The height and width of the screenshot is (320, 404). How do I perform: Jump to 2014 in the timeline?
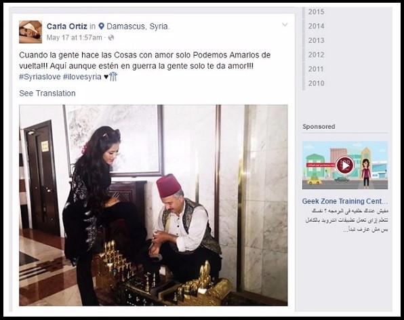point(316,26)
